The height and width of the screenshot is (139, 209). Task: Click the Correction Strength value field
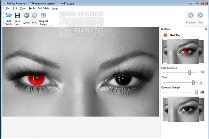(202, 92)
